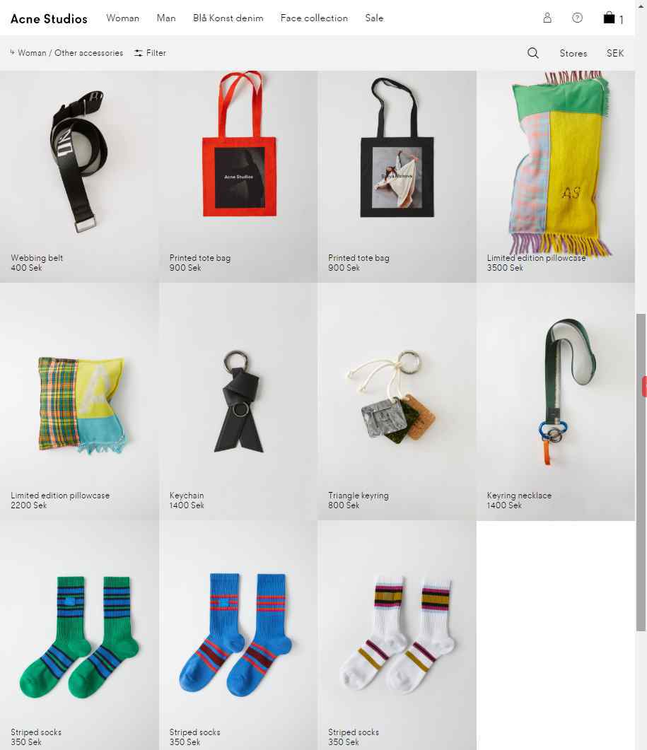Open the Face collection menu
Viewport: 647px width, 750px height.
click(x=314, y=18)
